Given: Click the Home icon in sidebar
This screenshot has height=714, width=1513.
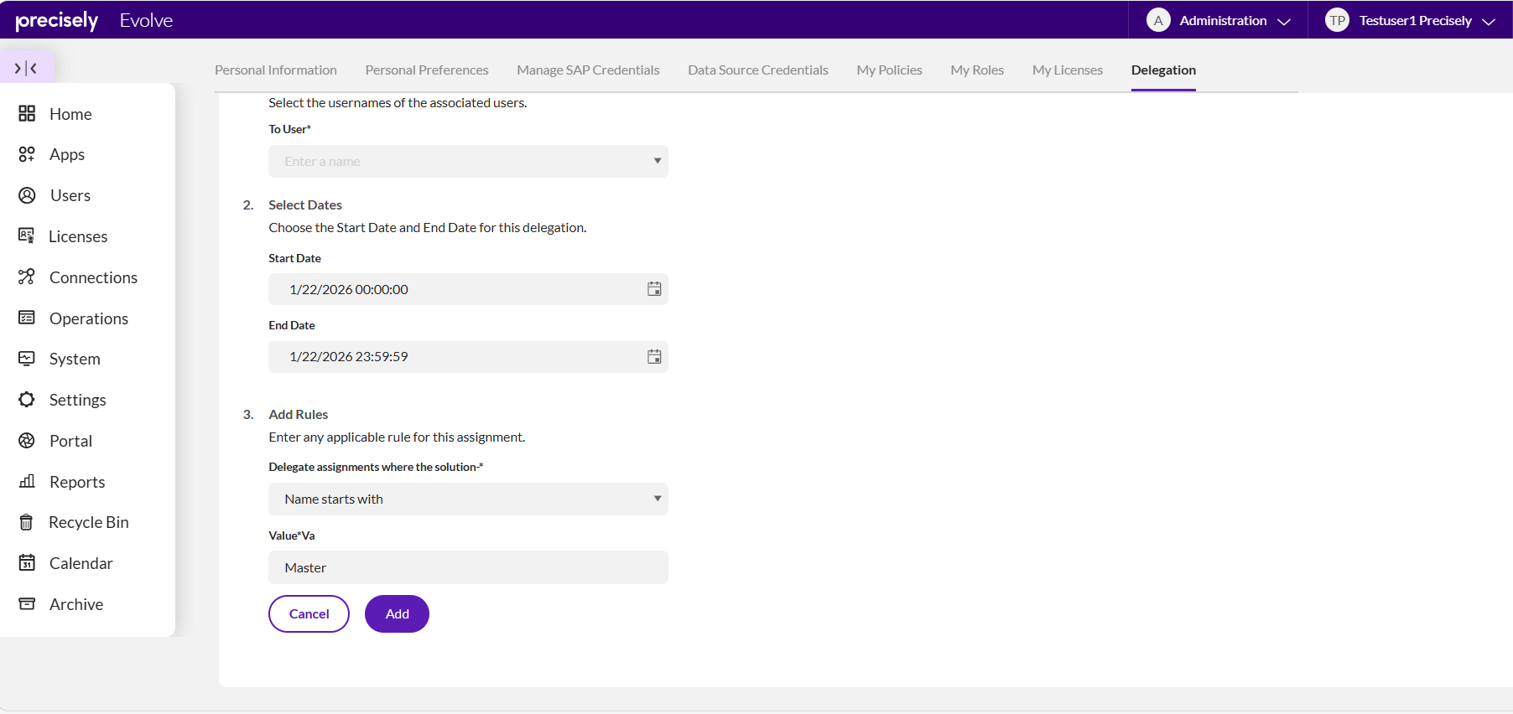Looking at the screenshot, I should [27, 113].
